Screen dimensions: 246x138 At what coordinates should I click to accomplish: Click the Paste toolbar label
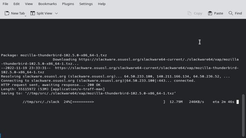click(219, 13)
